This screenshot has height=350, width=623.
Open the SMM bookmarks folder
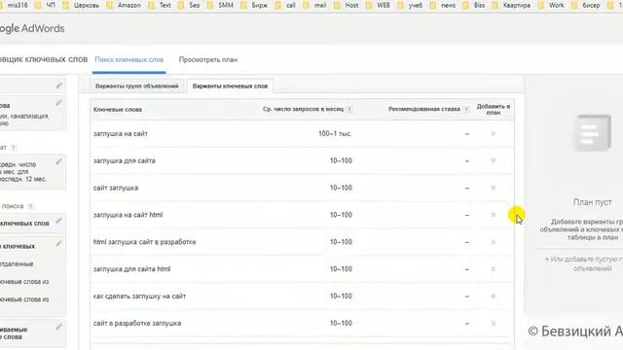pyautogui.click(x=221, y=5)
